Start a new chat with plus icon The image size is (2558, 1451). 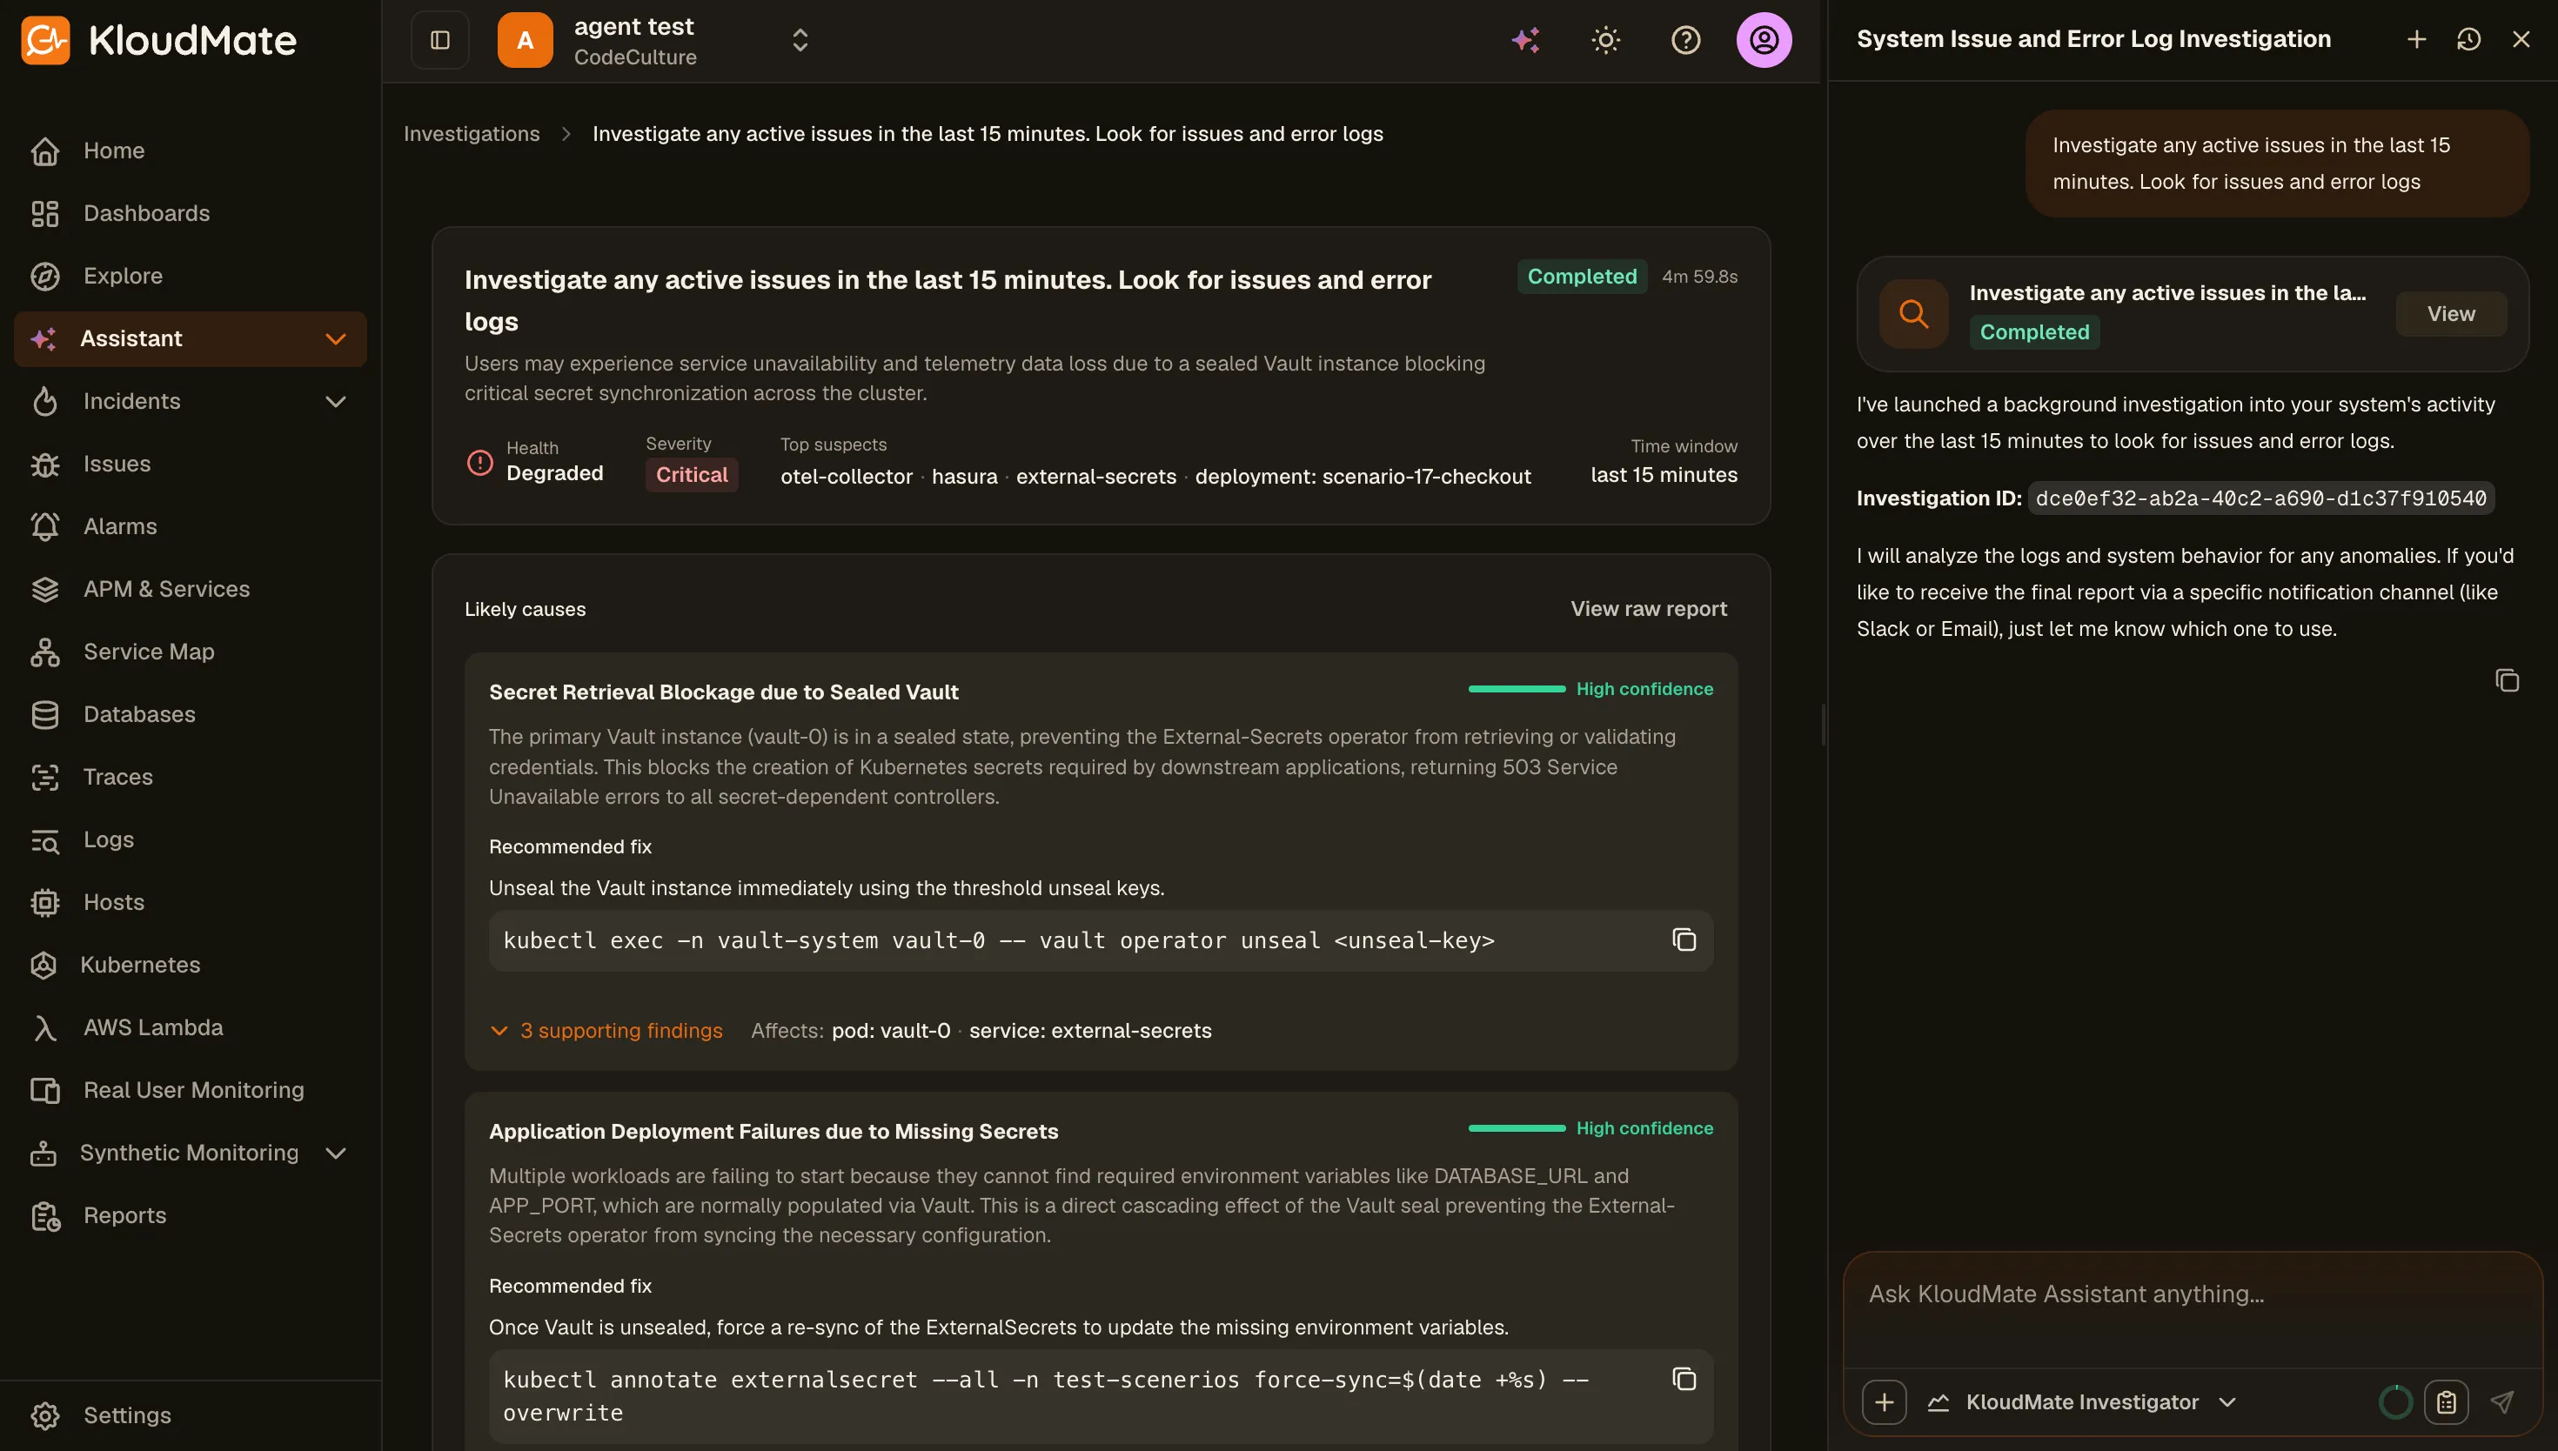tap(2415, 39)
